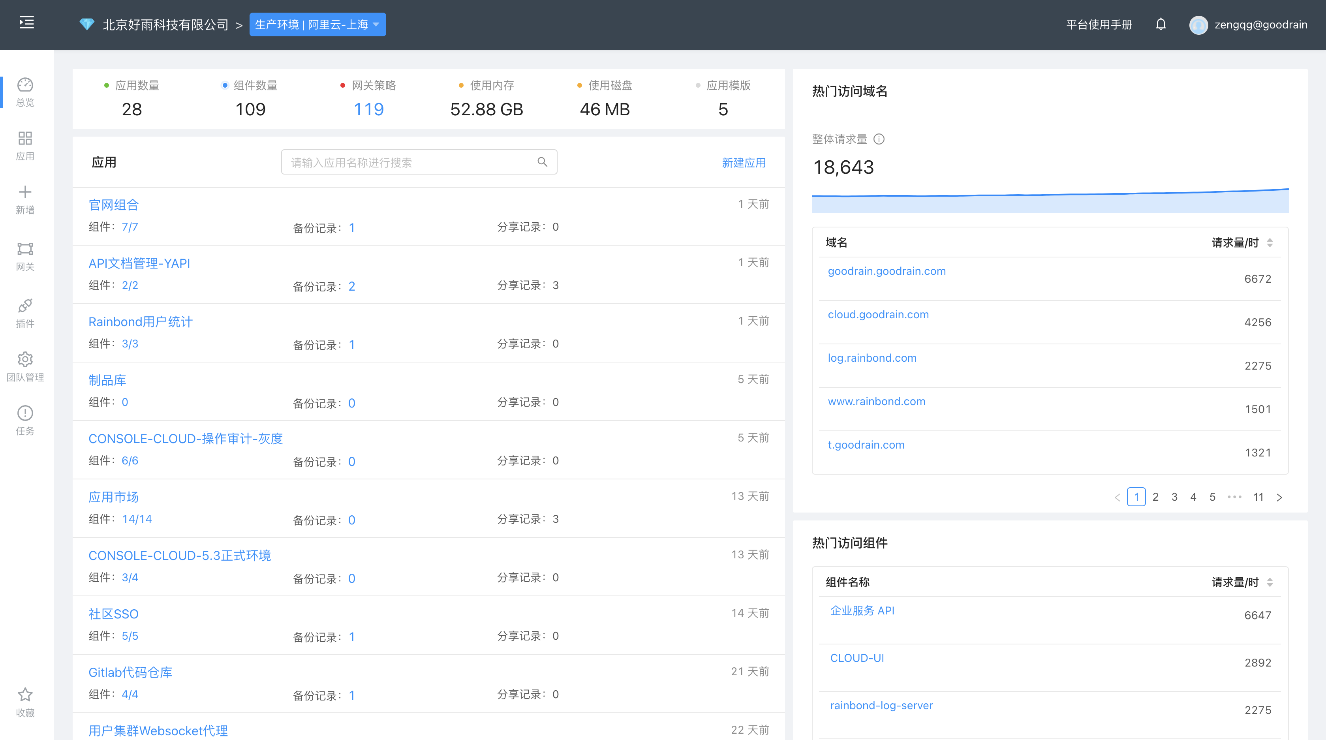Click the 组件名称 column header

(x=847, y=582)
